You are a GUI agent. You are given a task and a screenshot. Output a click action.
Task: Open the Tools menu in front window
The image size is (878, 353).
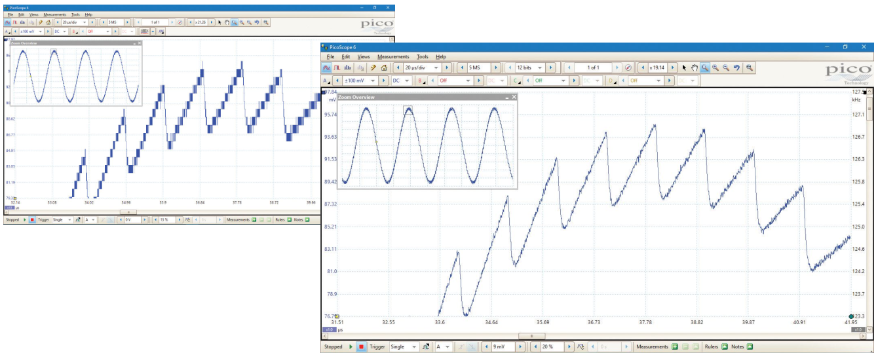423,57
